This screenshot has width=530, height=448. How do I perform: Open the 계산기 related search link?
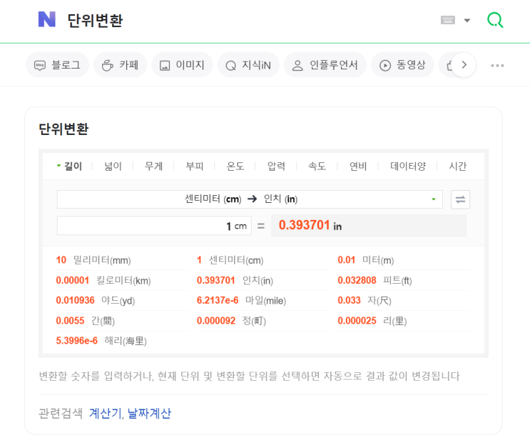point(105,413)
